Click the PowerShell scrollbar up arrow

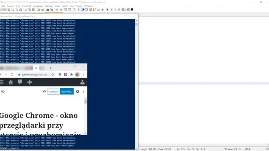[x=137, y=21]
